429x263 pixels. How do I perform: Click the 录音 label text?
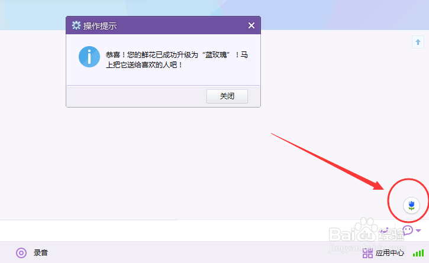tap(41, 252)
